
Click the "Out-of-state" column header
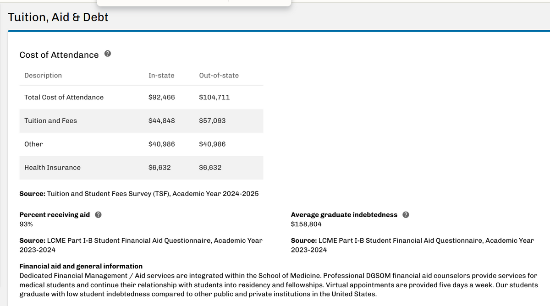tap(219, 75)
